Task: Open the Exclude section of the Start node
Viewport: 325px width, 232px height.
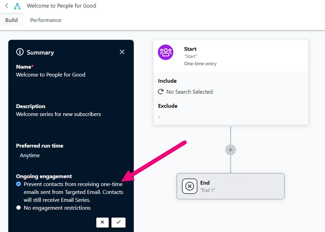Action: tap(168, 106)
